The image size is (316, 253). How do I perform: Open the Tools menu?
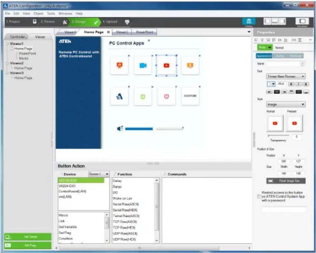pyautogui.click(x=51, y=13)
